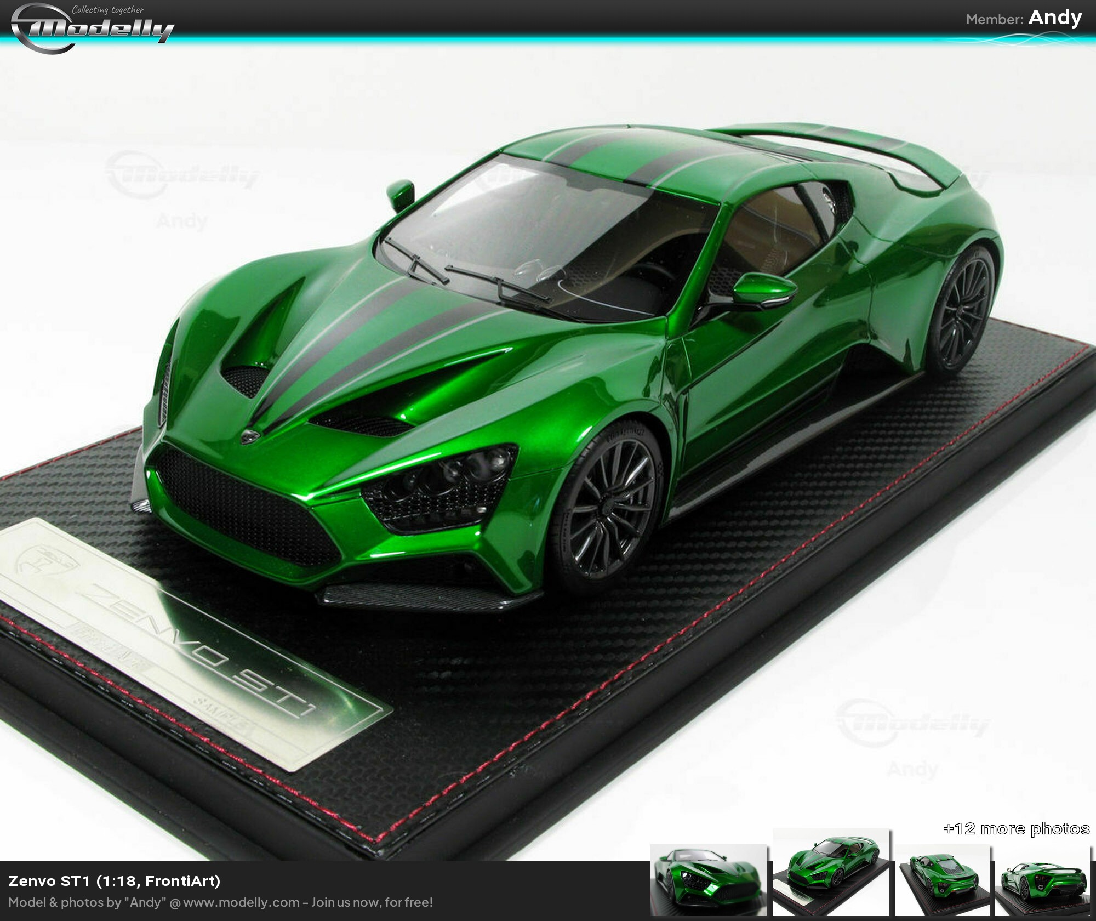The height and width of the screenshot is (921, 1096).
Task: Click the '+12 more photos' text
Action: coord(1016,829)
